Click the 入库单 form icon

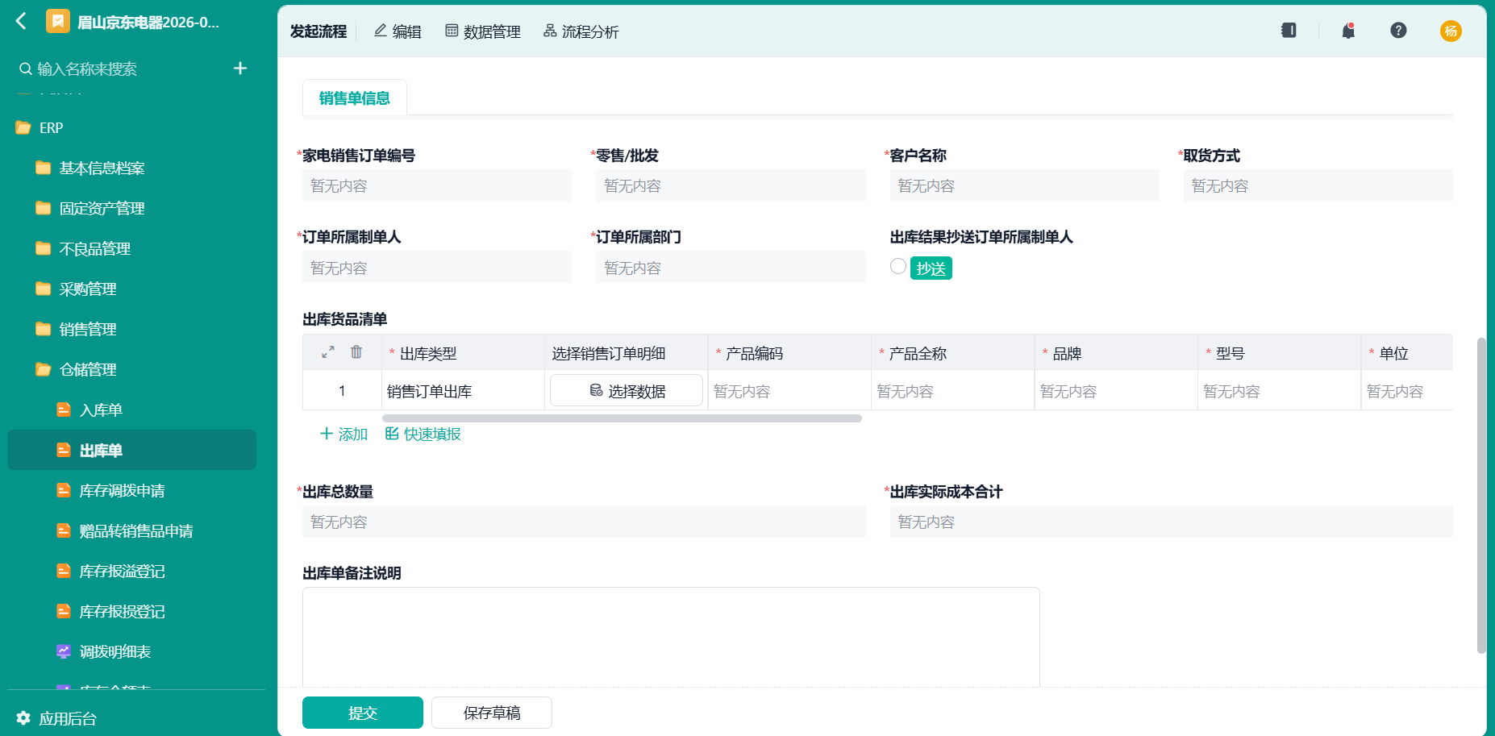pyautogui.click(x=64, y=410)
